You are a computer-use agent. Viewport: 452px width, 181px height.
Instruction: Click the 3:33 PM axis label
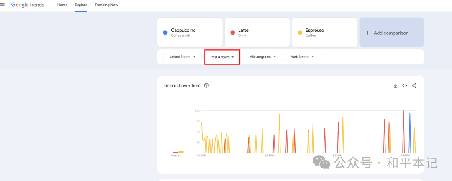pyautogui.click(x=337, y=156)
